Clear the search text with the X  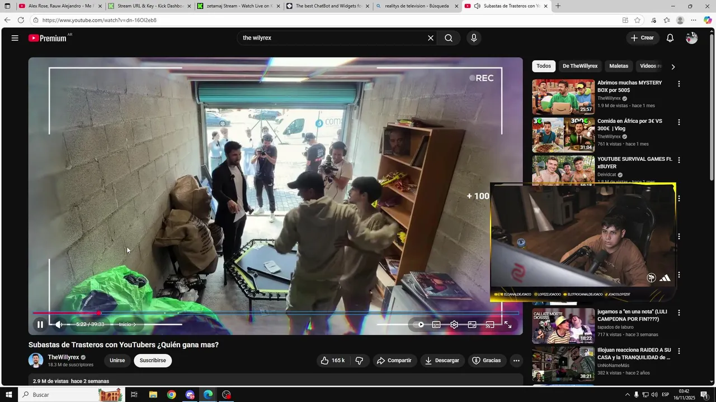click(x=431, y=38)
